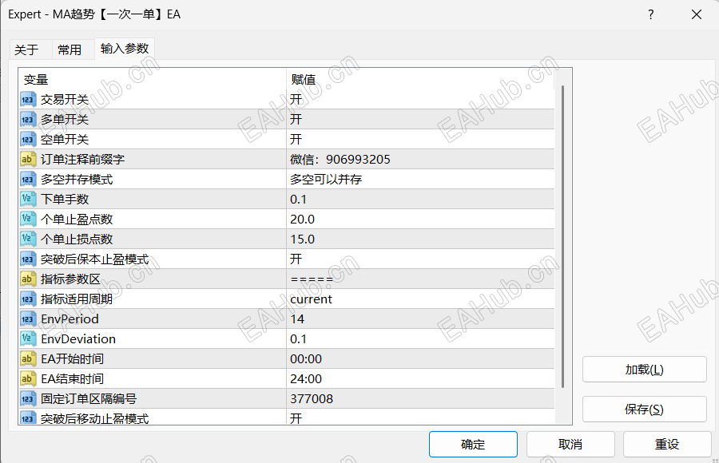Open the 多空可以并存 value dropdown

point(420,180)
